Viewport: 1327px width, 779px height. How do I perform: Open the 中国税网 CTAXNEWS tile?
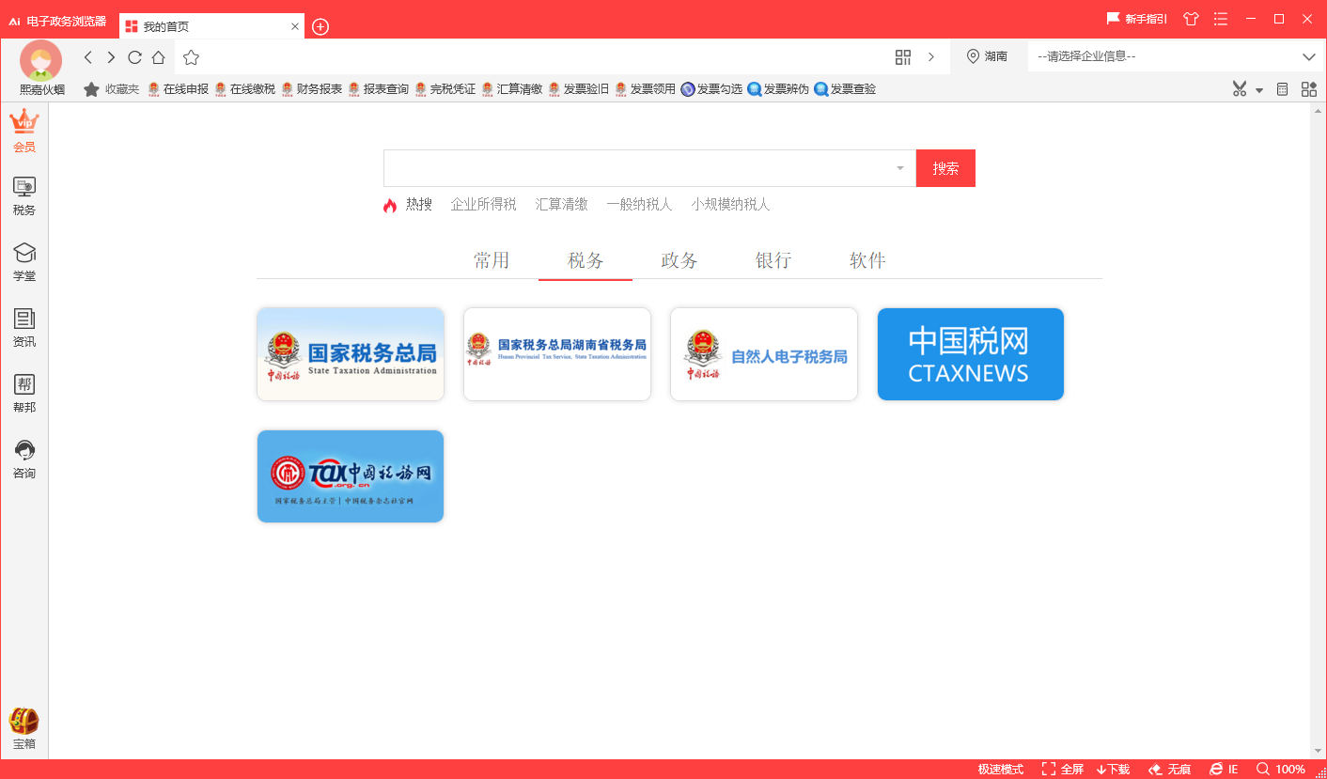point(971,354)
